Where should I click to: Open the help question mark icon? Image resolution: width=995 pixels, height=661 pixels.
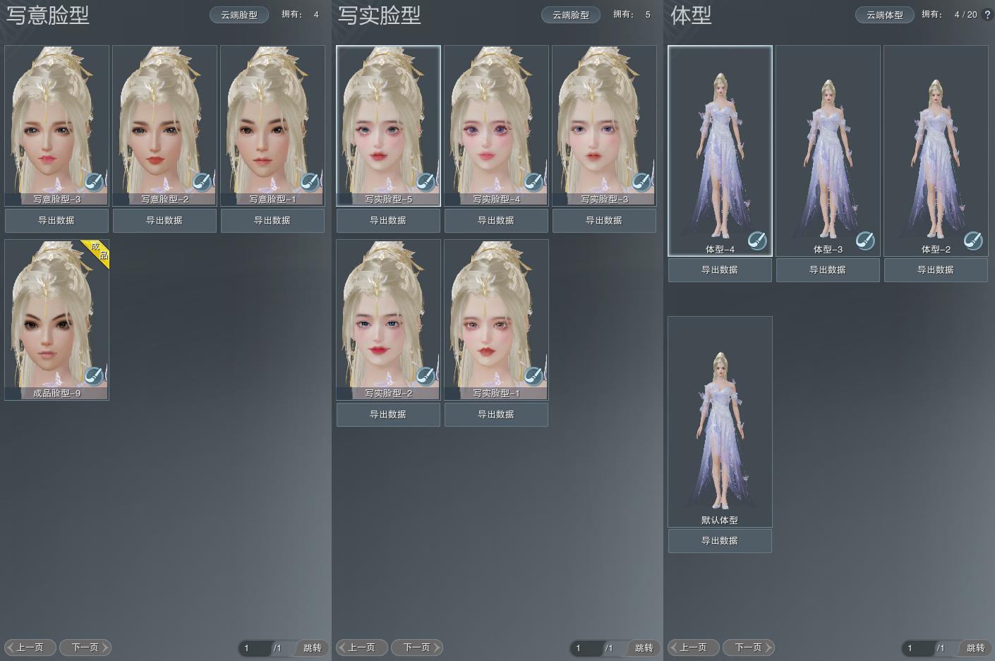(x=987, y=14)
